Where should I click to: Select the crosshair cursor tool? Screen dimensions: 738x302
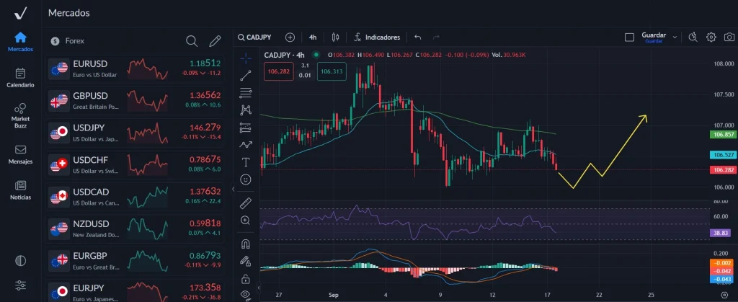point(246,59)
